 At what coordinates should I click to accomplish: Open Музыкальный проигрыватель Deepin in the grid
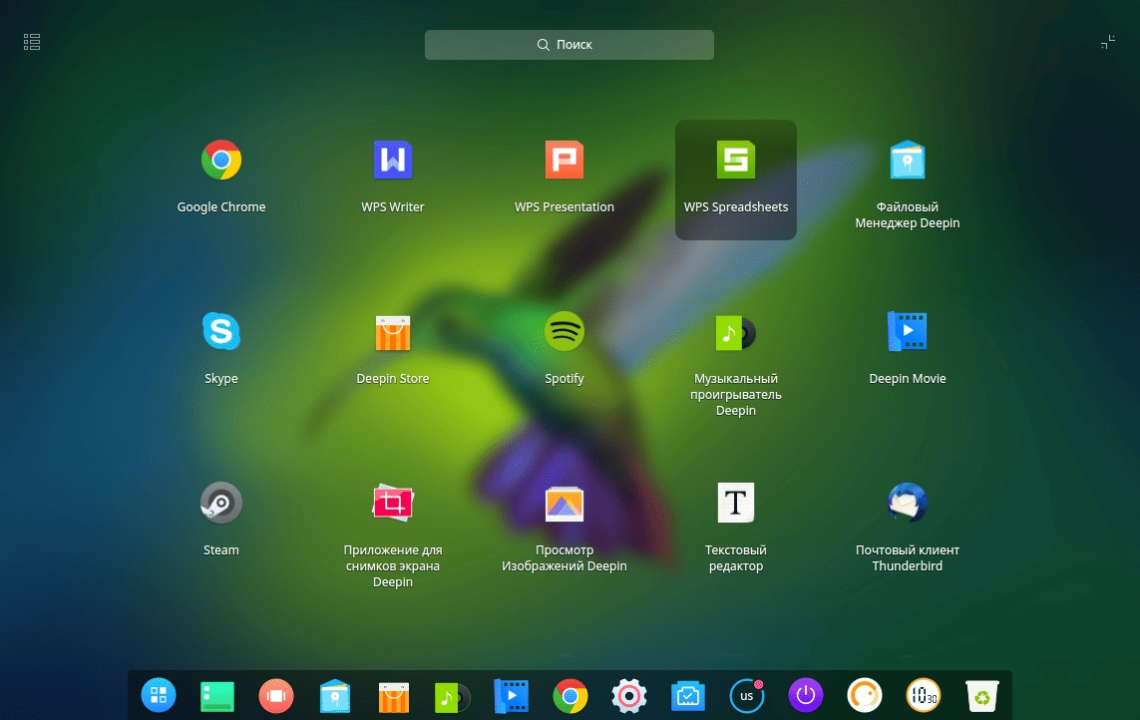coord(736,332)
